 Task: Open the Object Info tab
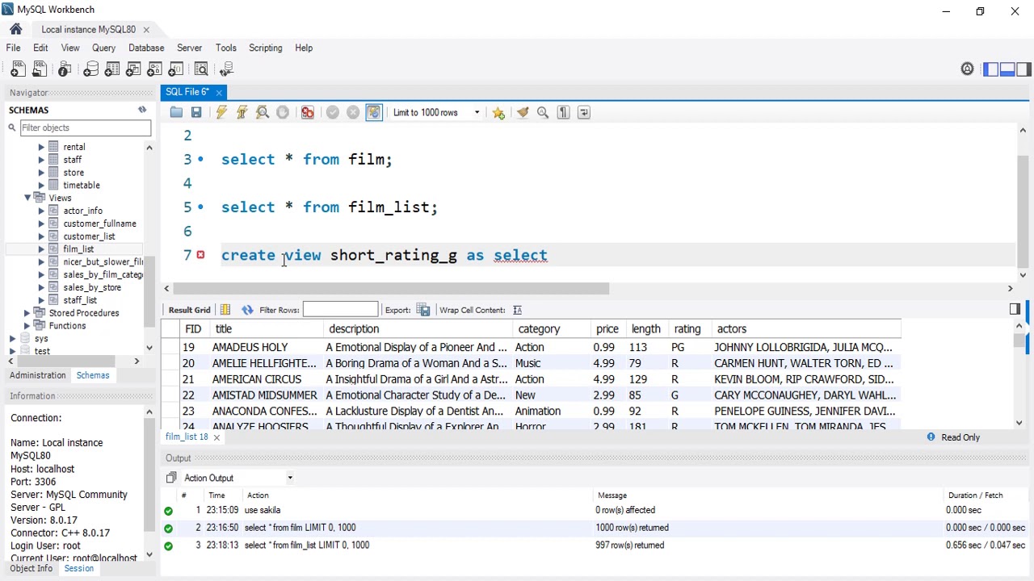point(31,568)
